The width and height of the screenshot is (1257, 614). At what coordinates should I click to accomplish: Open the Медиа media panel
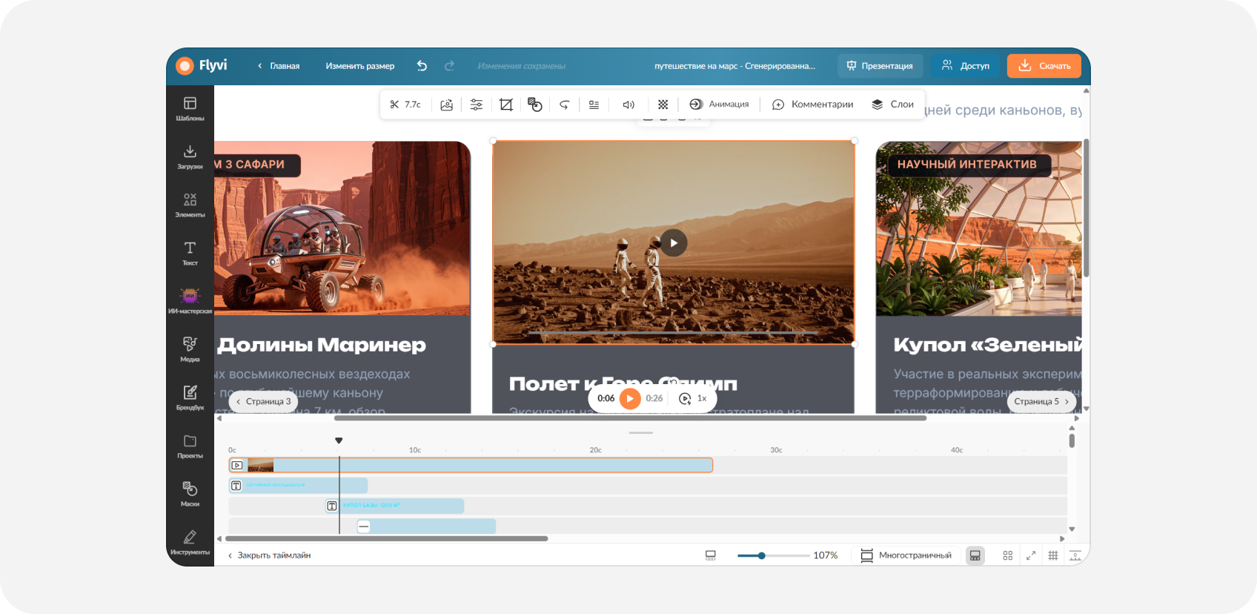190,350
